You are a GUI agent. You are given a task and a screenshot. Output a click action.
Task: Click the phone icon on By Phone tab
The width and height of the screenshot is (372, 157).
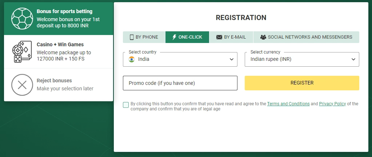point(132,37)
